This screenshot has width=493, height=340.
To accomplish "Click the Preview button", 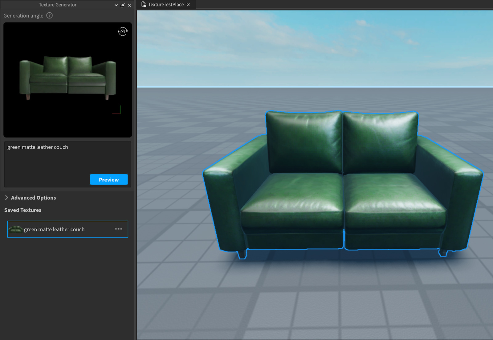I will [109, 179].
